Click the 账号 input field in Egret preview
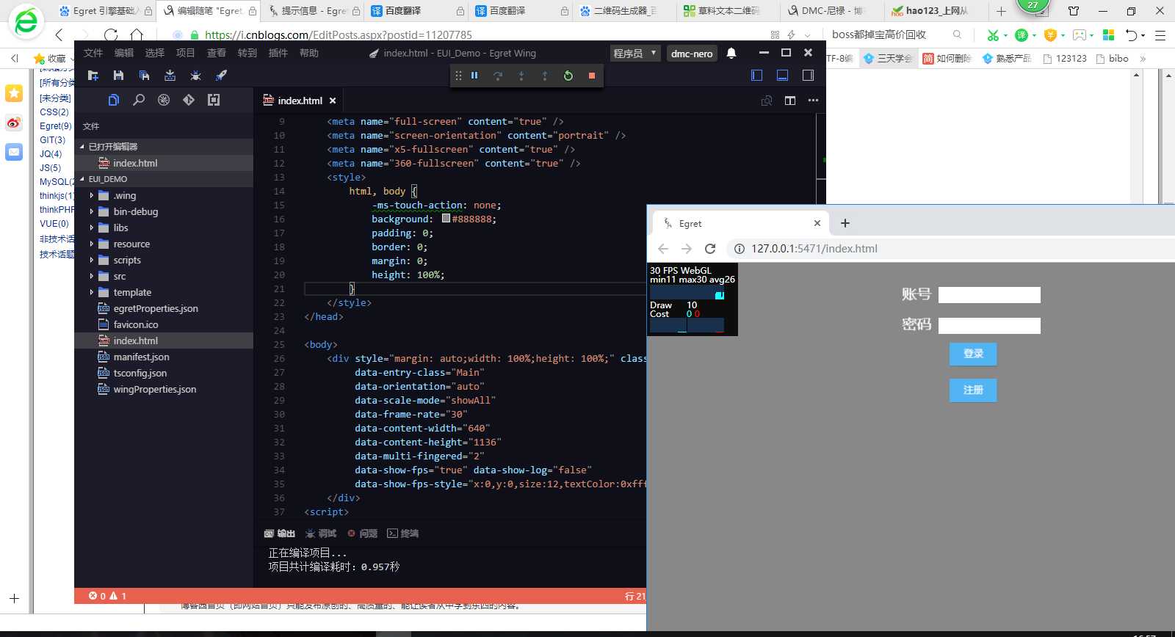 point(989,295)
